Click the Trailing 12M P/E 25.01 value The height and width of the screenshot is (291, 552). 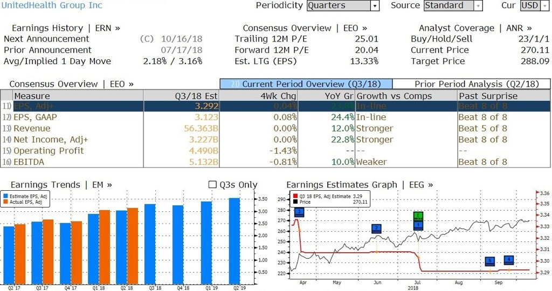pyautogui.click(x=367, y=39)
